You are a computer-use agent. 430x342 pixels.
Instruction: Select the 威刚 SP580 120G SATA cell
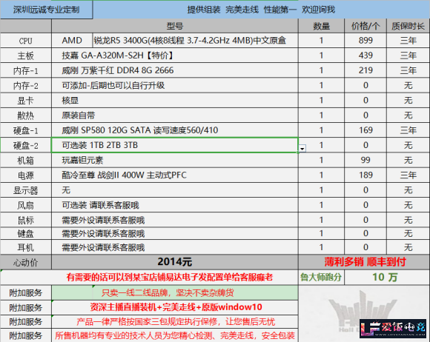coord(175,130)
